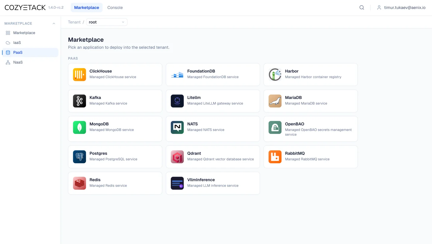Click the MongoDB leaf icon
Image resolution: width=432 pixels, height=244 pixels.
click(x=79, y=127)
